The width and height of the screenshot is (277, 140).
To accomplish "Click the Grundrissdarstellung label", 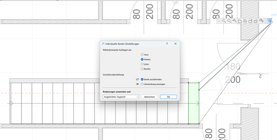I will [x=113, y=75].
